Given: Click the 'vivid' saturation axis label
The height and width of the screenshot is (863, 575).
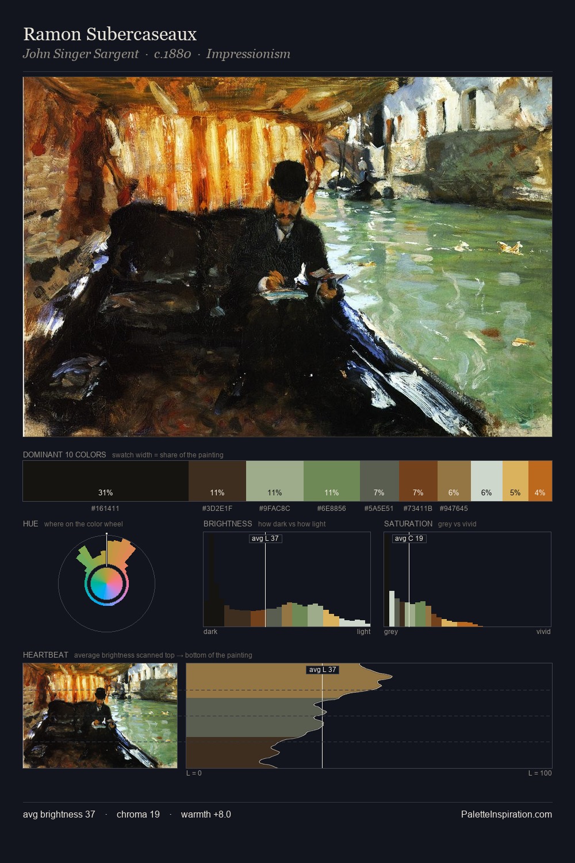Looking at the screenshot, I should 543,632.
